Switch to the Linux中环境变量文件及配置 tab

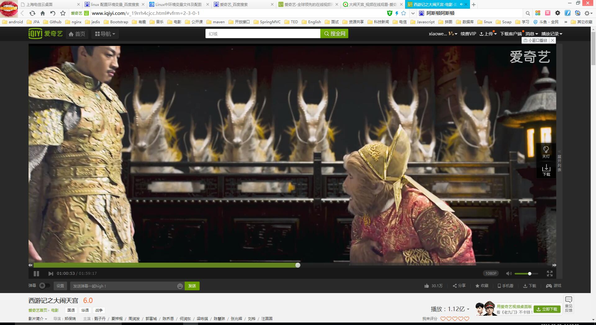point(179,4)
